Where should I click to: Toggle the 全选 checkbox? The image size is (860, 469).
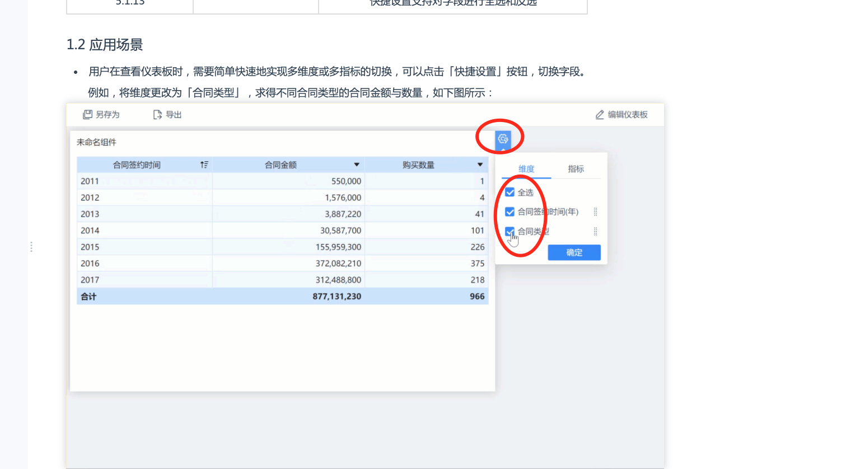(510, 192)
